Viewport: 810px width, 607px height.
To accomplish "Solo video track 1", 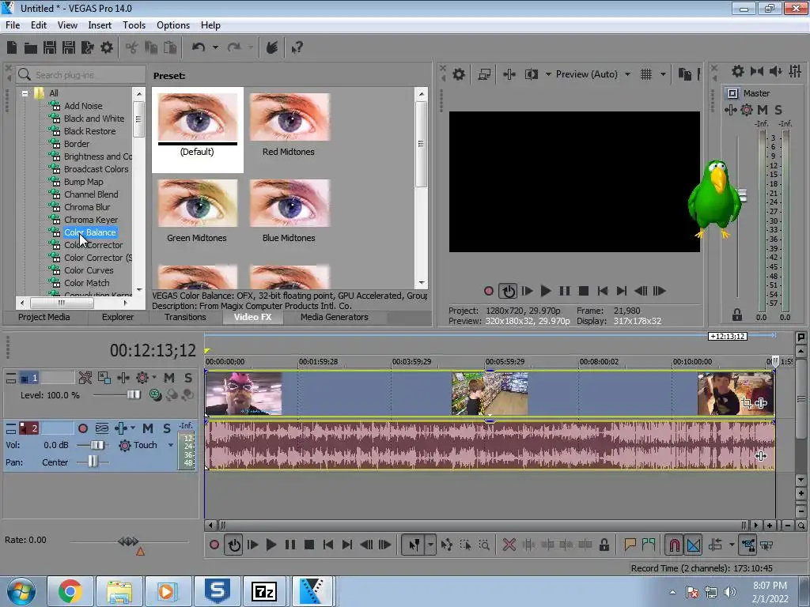I will [188, 378].
